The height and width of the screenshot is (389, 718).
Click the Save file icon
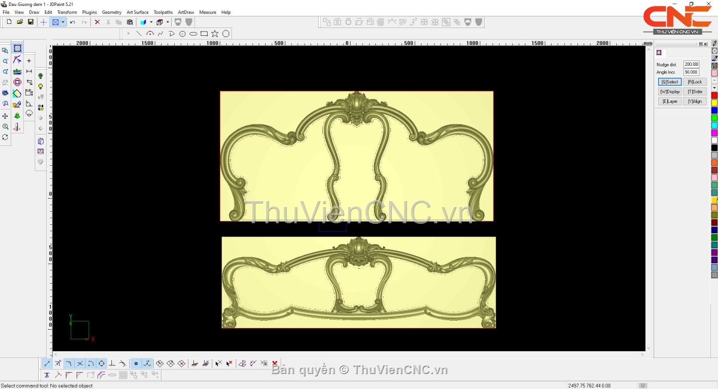point(31,22)
